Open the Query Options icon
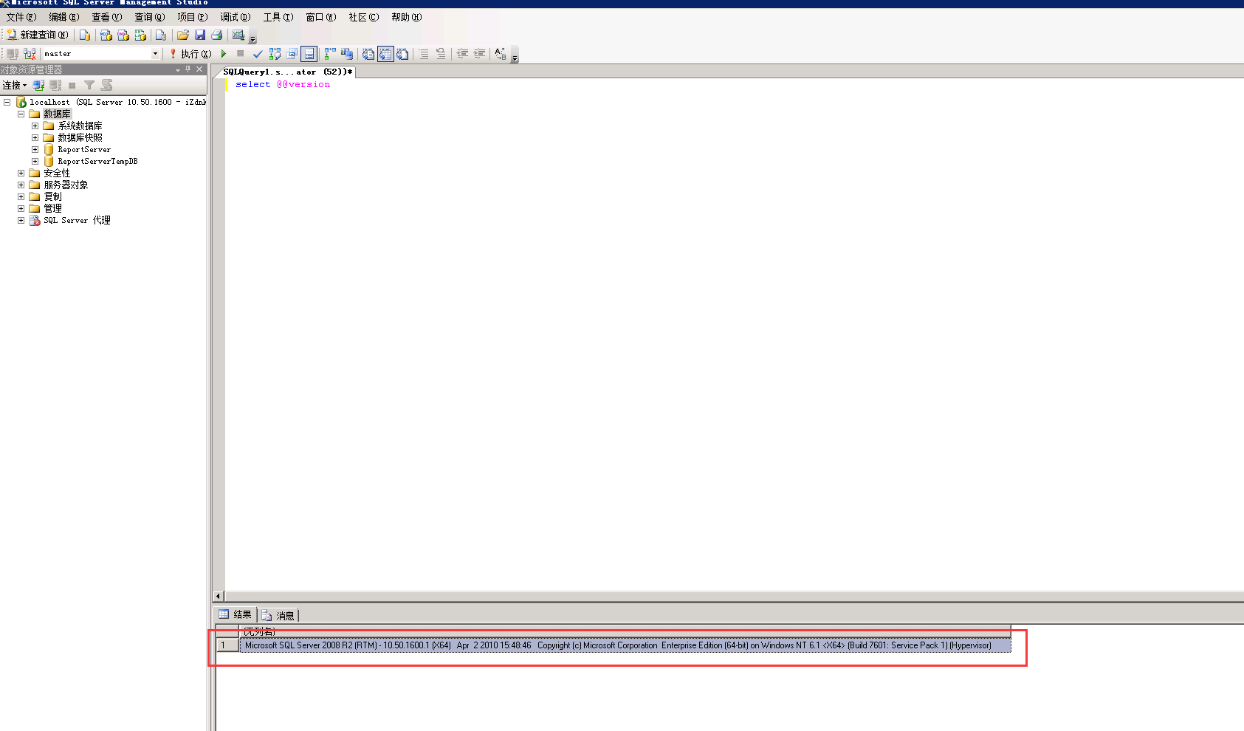 pyautogui.click(x=292, y=54)
